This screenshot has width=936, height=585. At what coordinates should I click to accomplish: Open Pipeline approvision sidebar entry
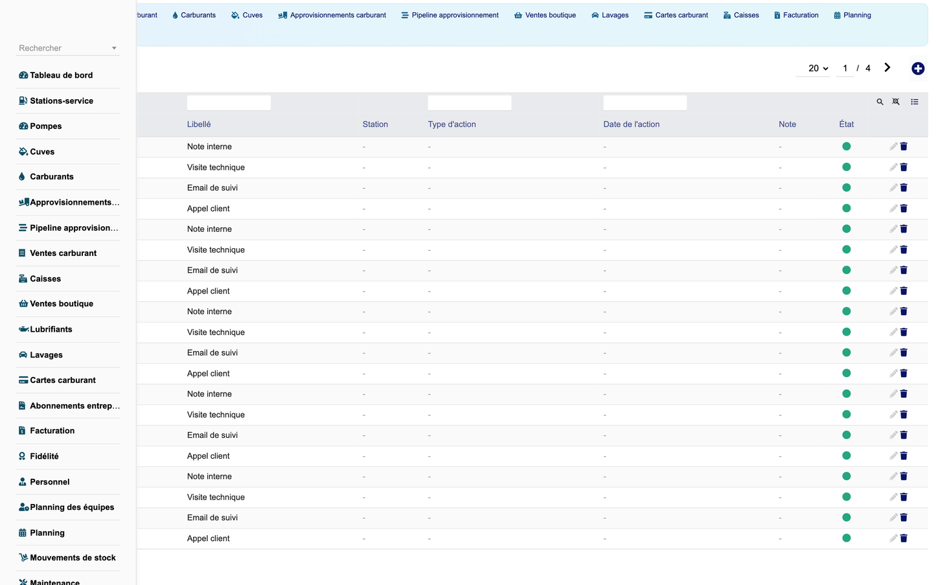tap(69, 228)
